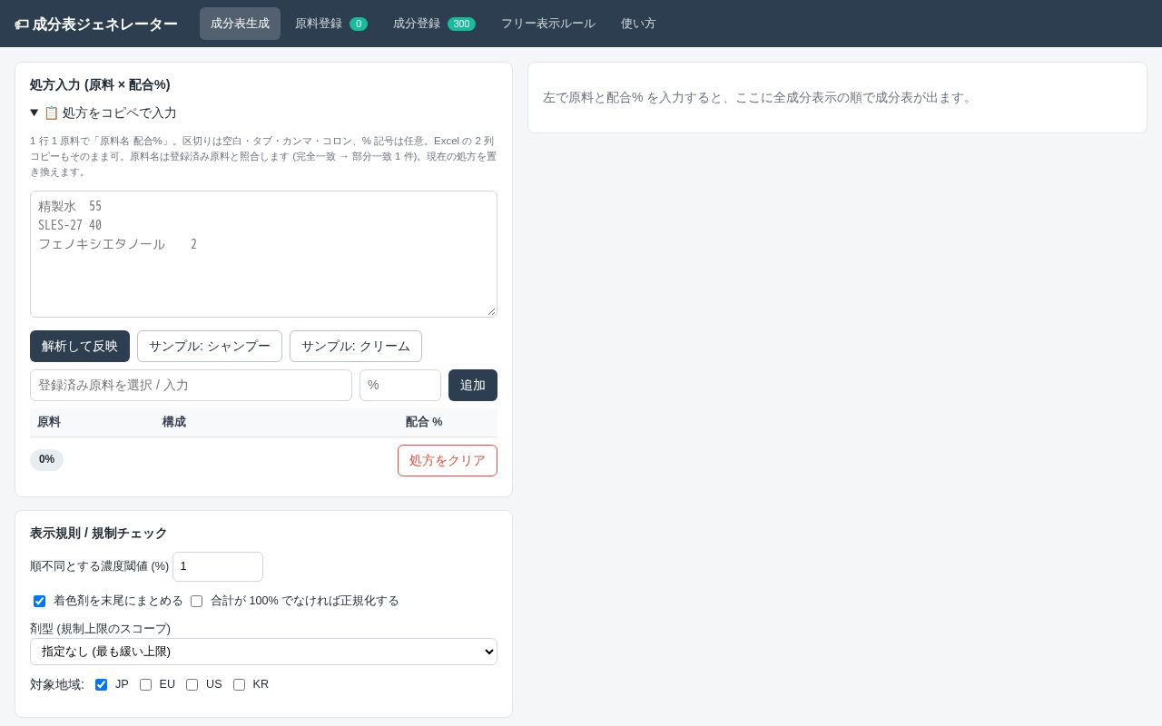Uncheck the JP region checkbox
This screenshot has width=1162, height=726.
(101, 684)
